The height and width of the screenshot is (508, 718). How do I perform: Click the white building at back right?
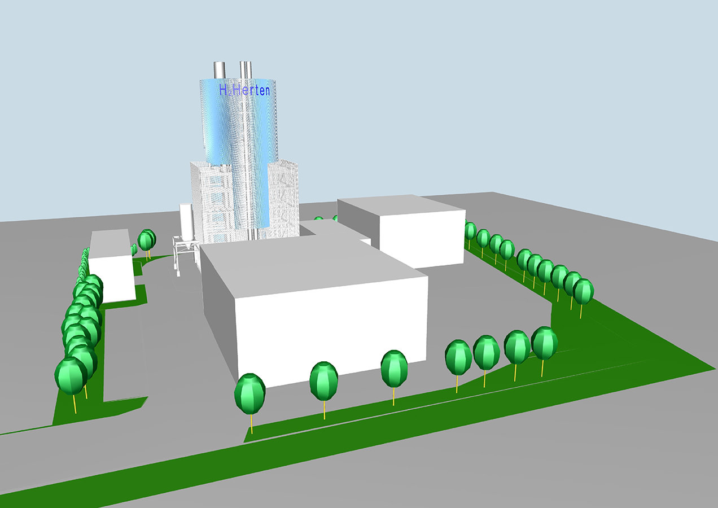(421, 237)
